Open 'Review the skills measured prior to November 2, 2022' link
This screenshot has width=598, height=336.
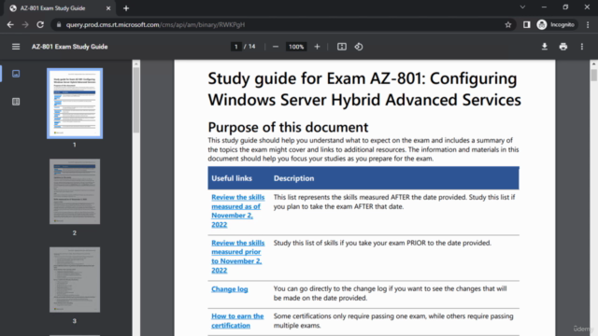[x=237, y=257]
